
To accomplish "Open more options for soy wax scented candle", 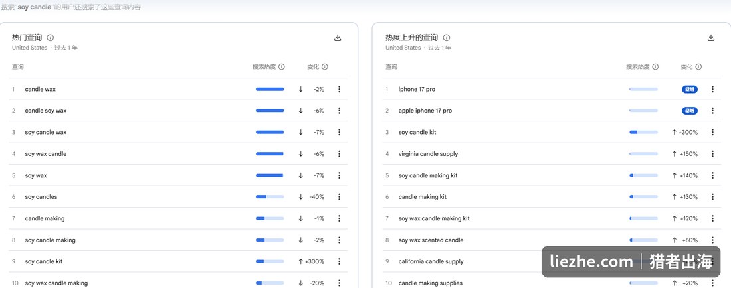I will pyautogui.click(x=712, y=240).
